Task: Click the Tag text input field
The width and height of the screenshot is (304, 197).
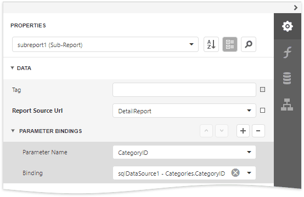Action: [184, 90]
